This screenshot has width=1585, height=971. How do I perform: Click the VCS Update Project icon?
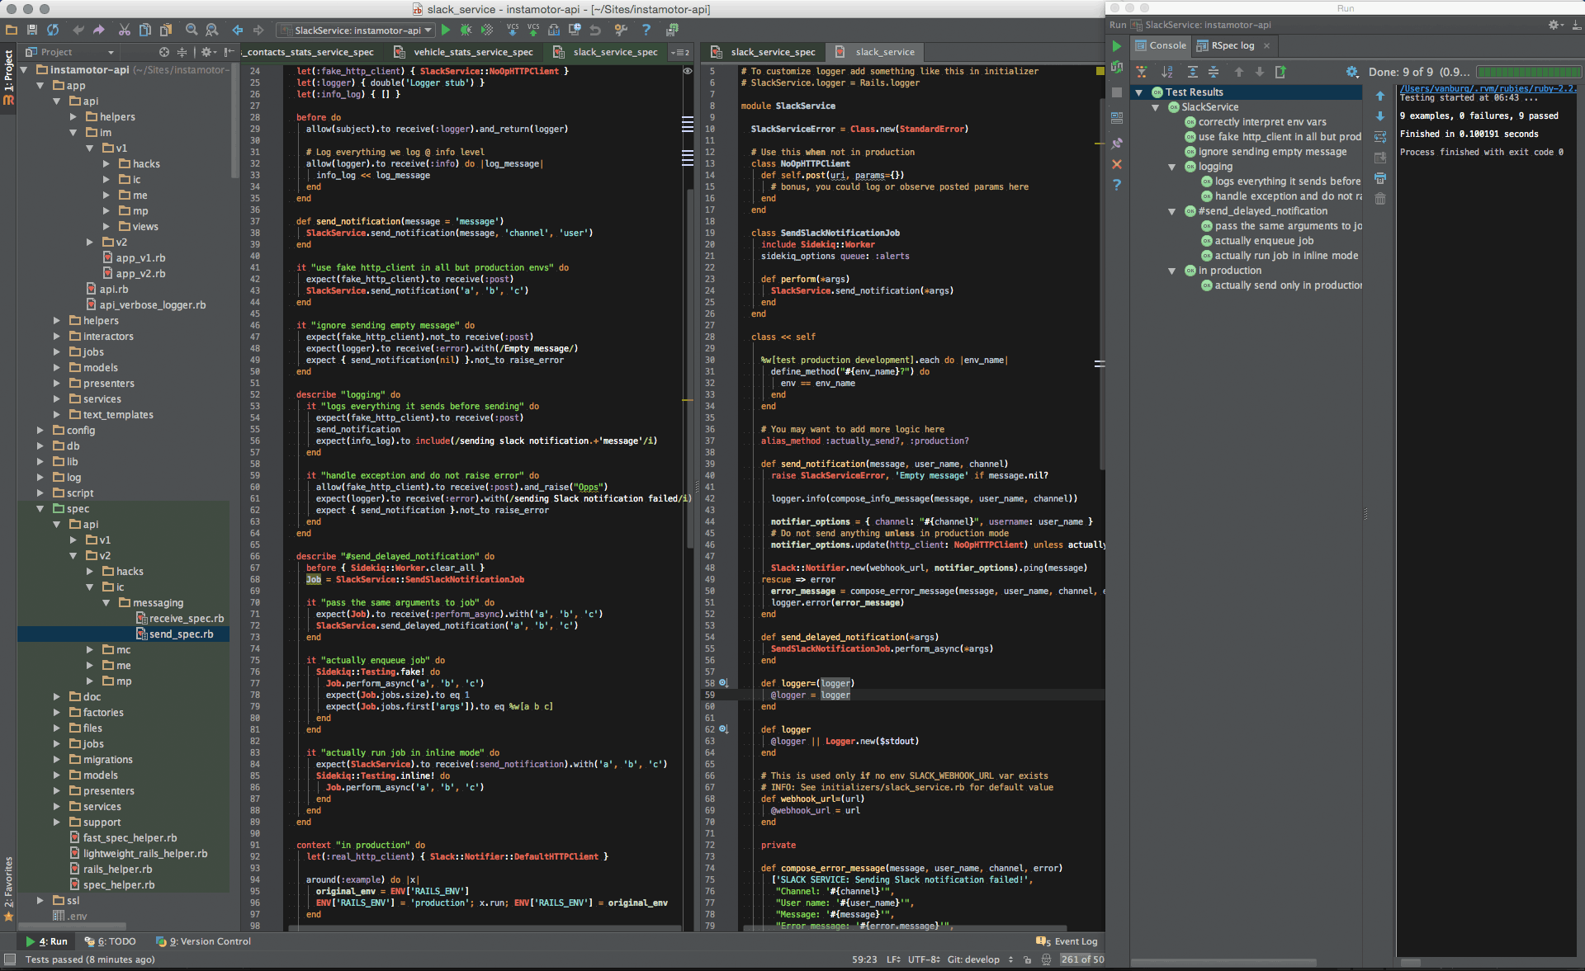(513, 31)
